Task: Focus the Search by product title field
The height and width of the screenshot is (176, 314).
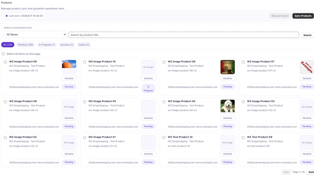Action: [184, 35]
